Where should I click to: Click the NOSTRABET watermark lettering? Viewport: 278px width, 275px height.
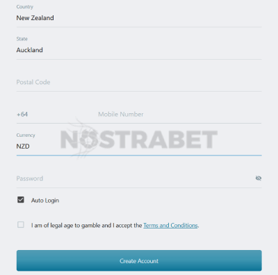(x=139, y=140)
